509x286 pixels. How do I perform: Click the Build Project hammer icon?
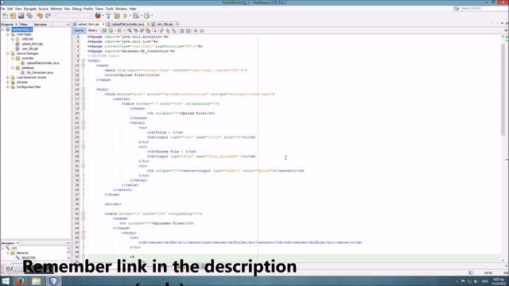click(x=108, y=16)
